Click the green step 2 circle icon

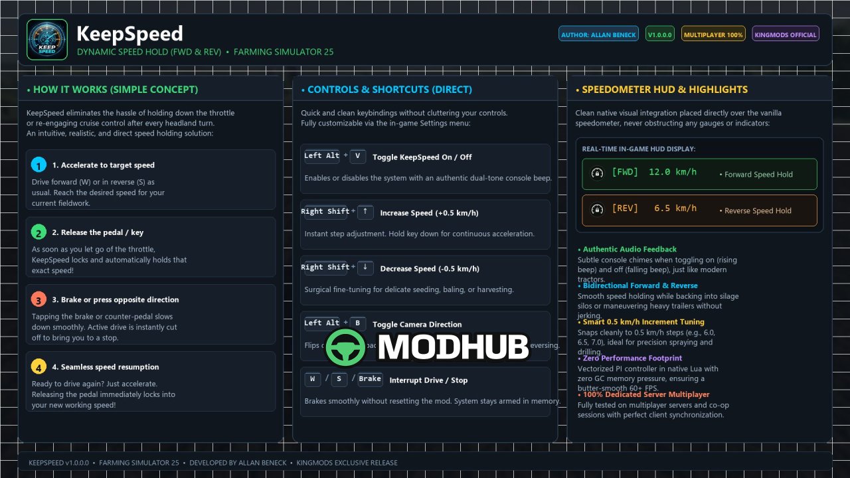[x=39, y=232]
